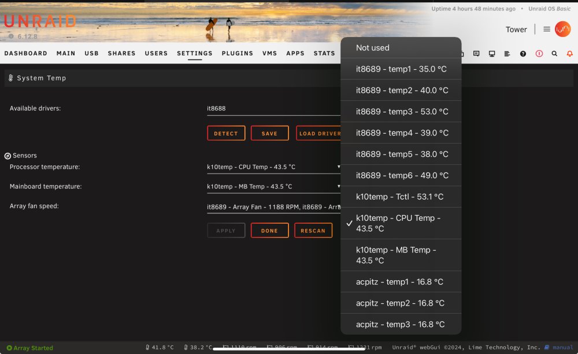
Task: Go to the DASHBOARD tab
Action: click(x=26, y=53)
